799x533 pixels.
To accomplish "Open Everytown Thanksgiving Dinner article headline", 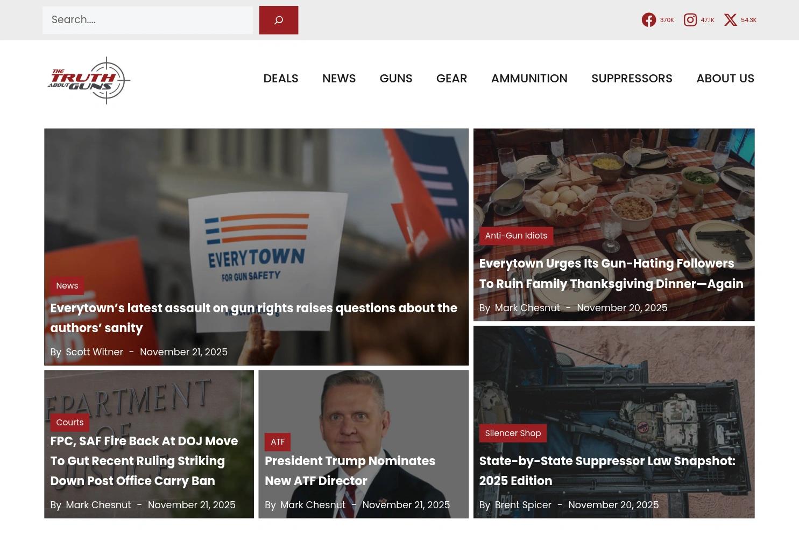I will 611,273.
